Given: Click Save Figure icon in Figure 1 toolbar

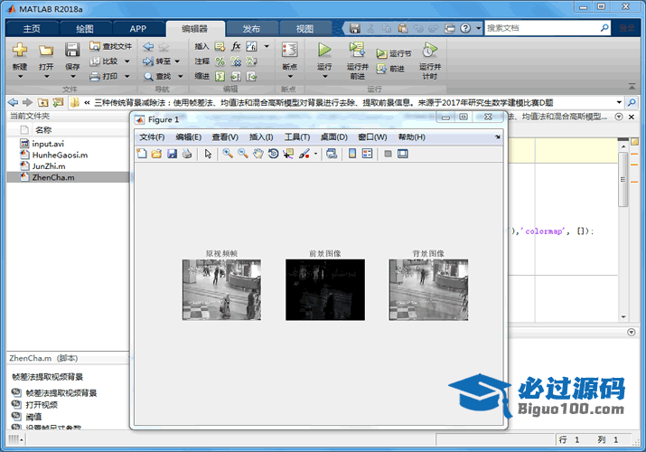Looking at the screenshot, I should coord(172,154).
